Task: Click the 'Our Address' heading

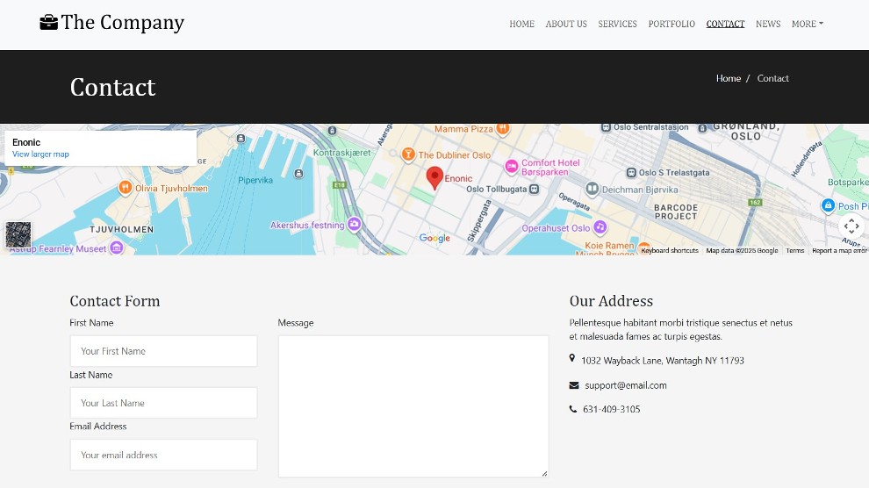Action: 611,301
